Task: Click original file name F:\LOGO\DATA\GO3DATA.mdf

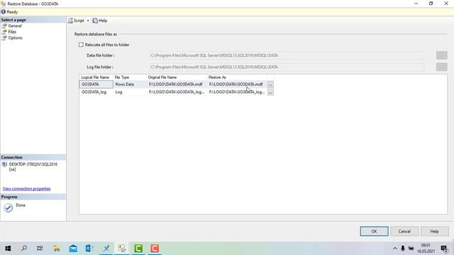Action: [177, 84]
